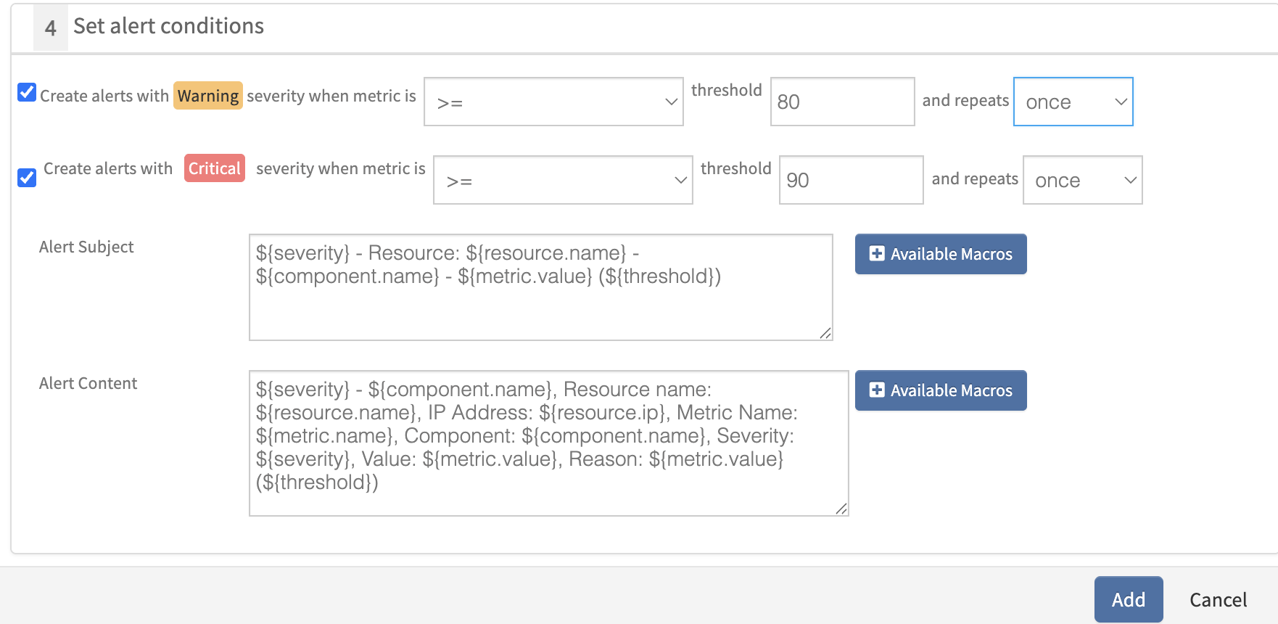
Task: Grab the Alert Content textarea resize handle
Action: (841, 509)
